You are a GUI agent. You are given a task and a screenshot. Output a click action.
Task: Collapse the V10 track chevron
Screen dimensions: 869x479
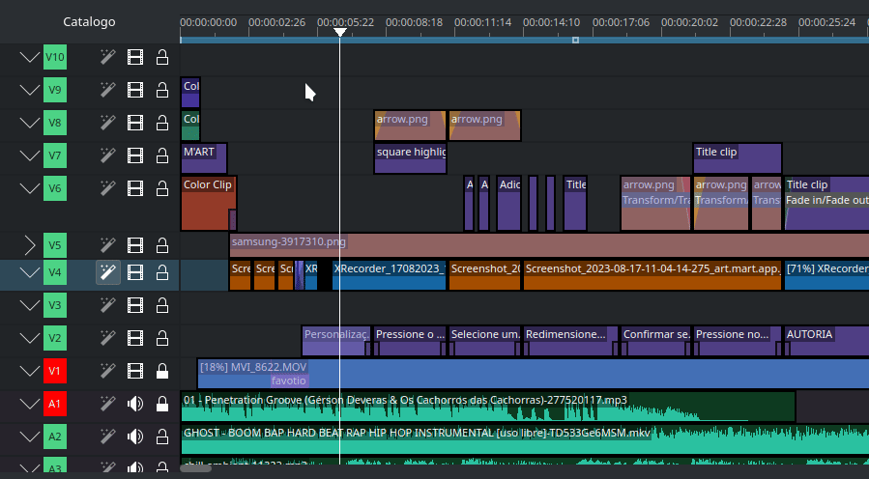pyautogui.click(x=29, y=58)
